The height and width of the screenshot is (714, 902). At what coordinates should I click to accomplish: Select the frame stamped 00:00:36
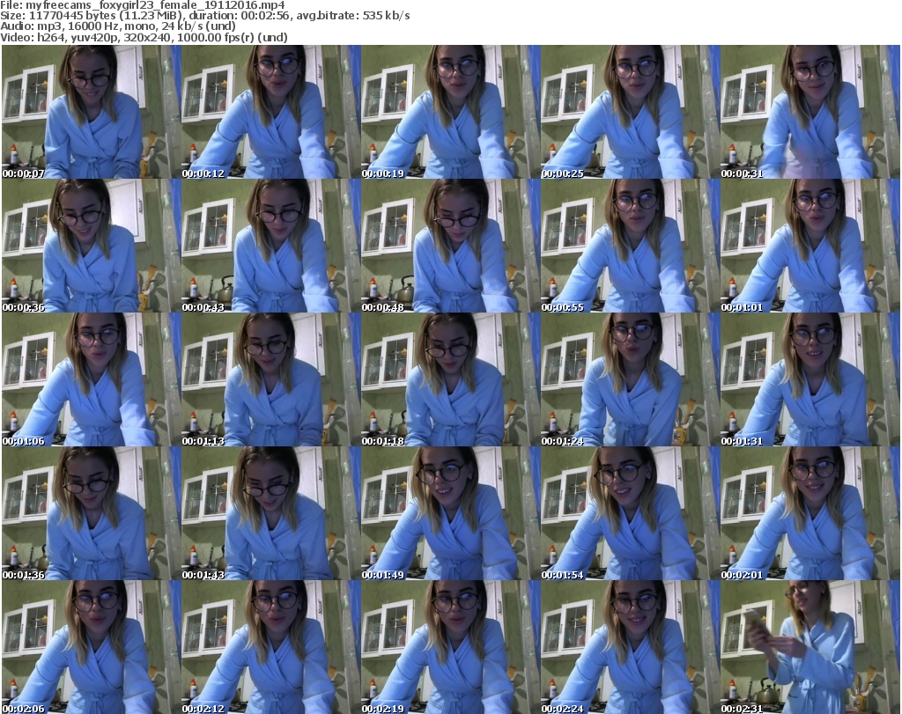coord(92,246)
